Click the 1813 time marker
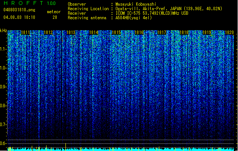The width and height of the screenshot is (238, 151). 71,32
